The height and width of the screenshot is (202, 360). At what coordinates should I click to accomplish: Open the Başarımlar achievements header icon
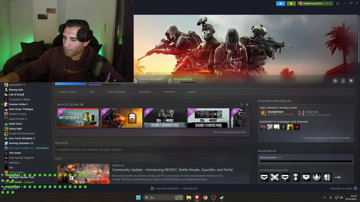pos(170,81)
